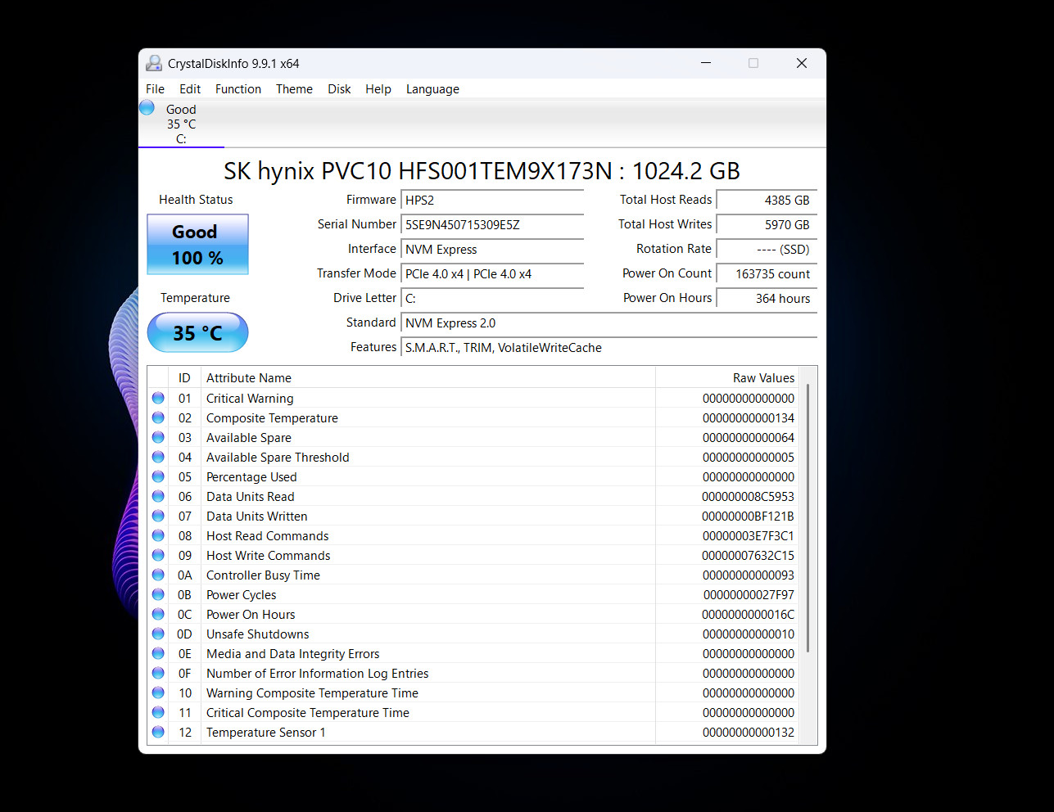Click the status orb for Error Information Log Entries
Viewport: 1054px width, 812px height.
click(x=158, y=673)
